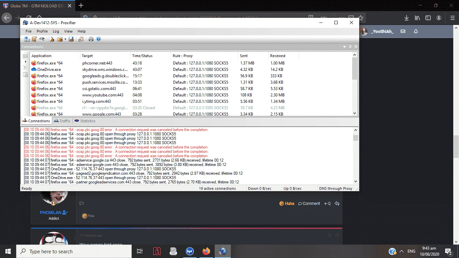
Task: Open the Firefox library icon
Action: (x=417, y=18)
